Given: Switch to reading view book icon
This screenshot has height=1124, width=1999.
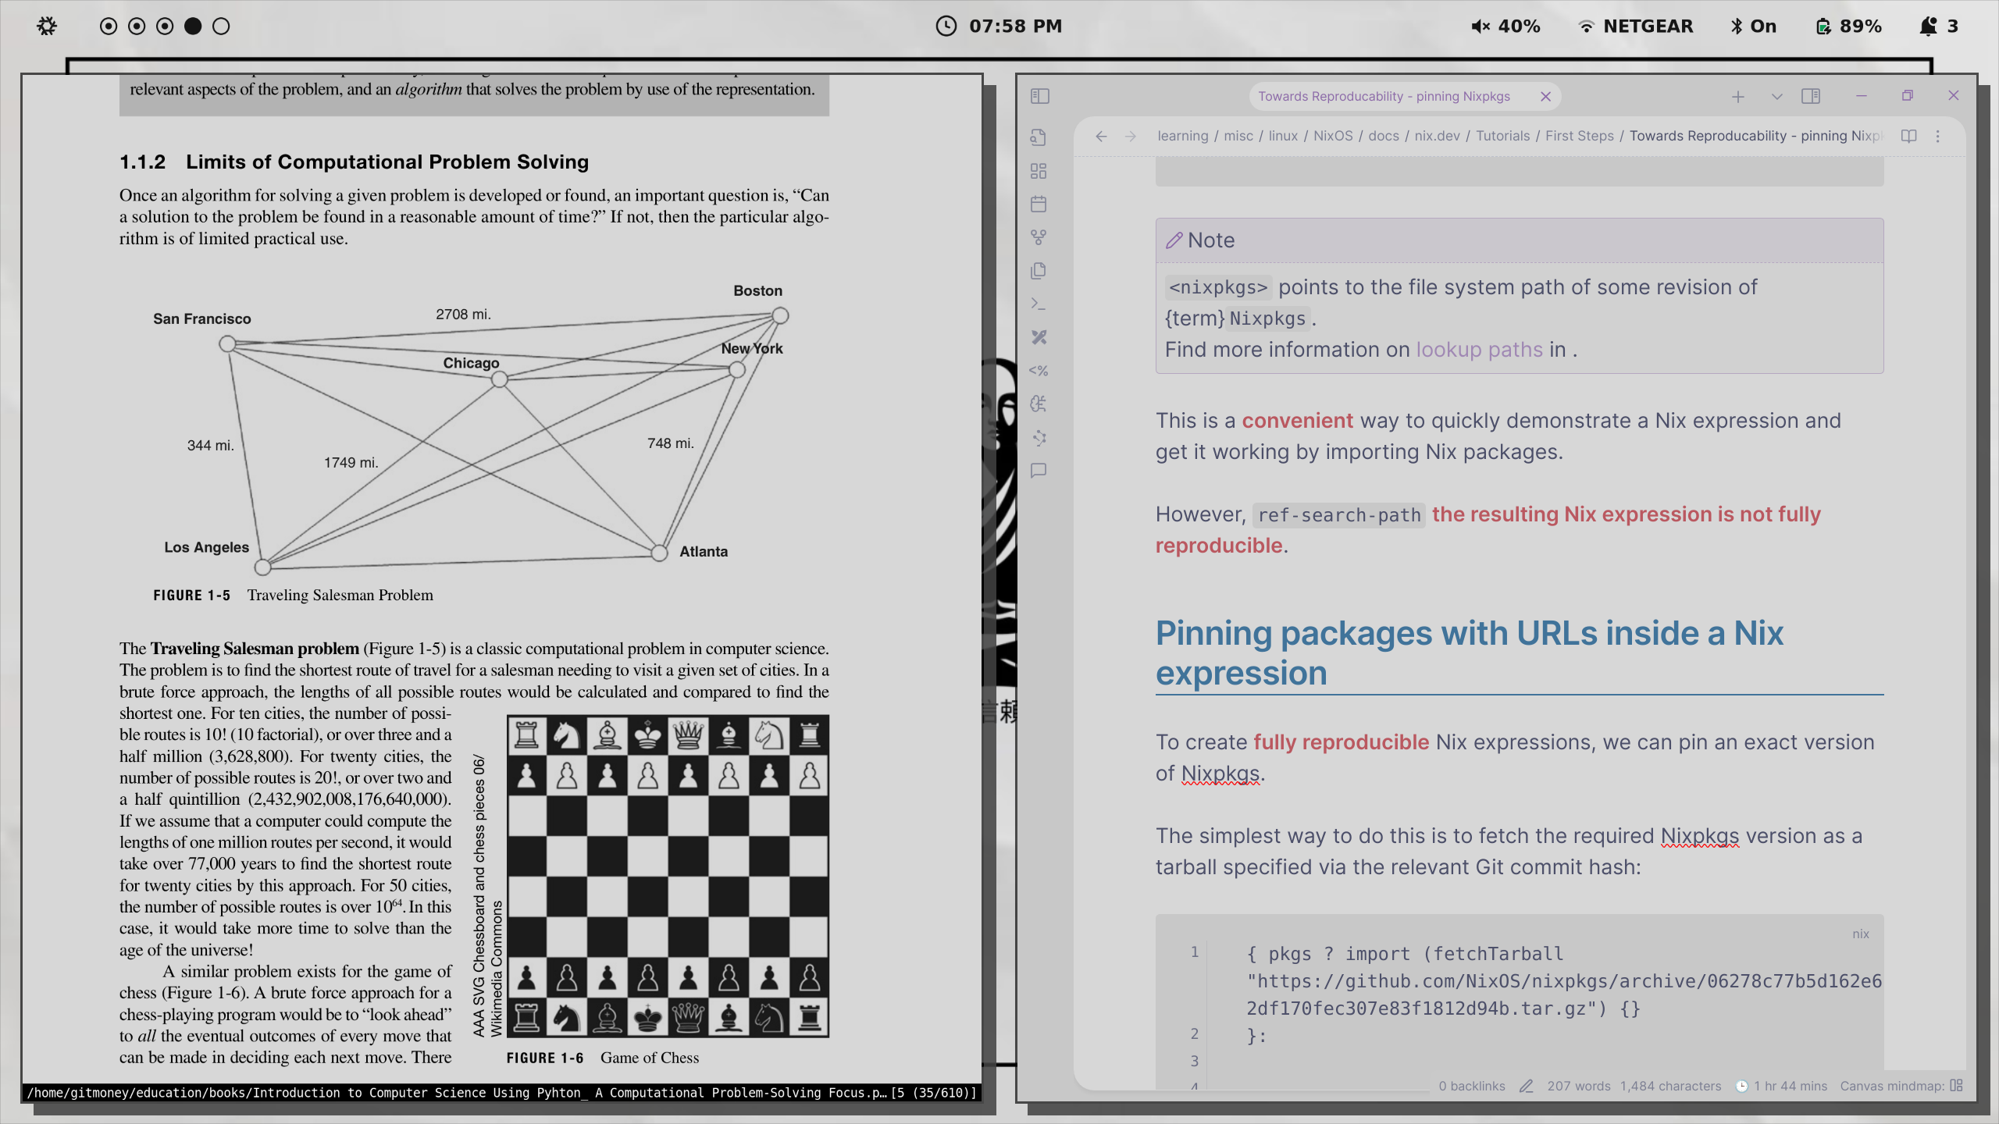Looking at the screenshot, I should pyautogui.click(x=1908, y=136).
